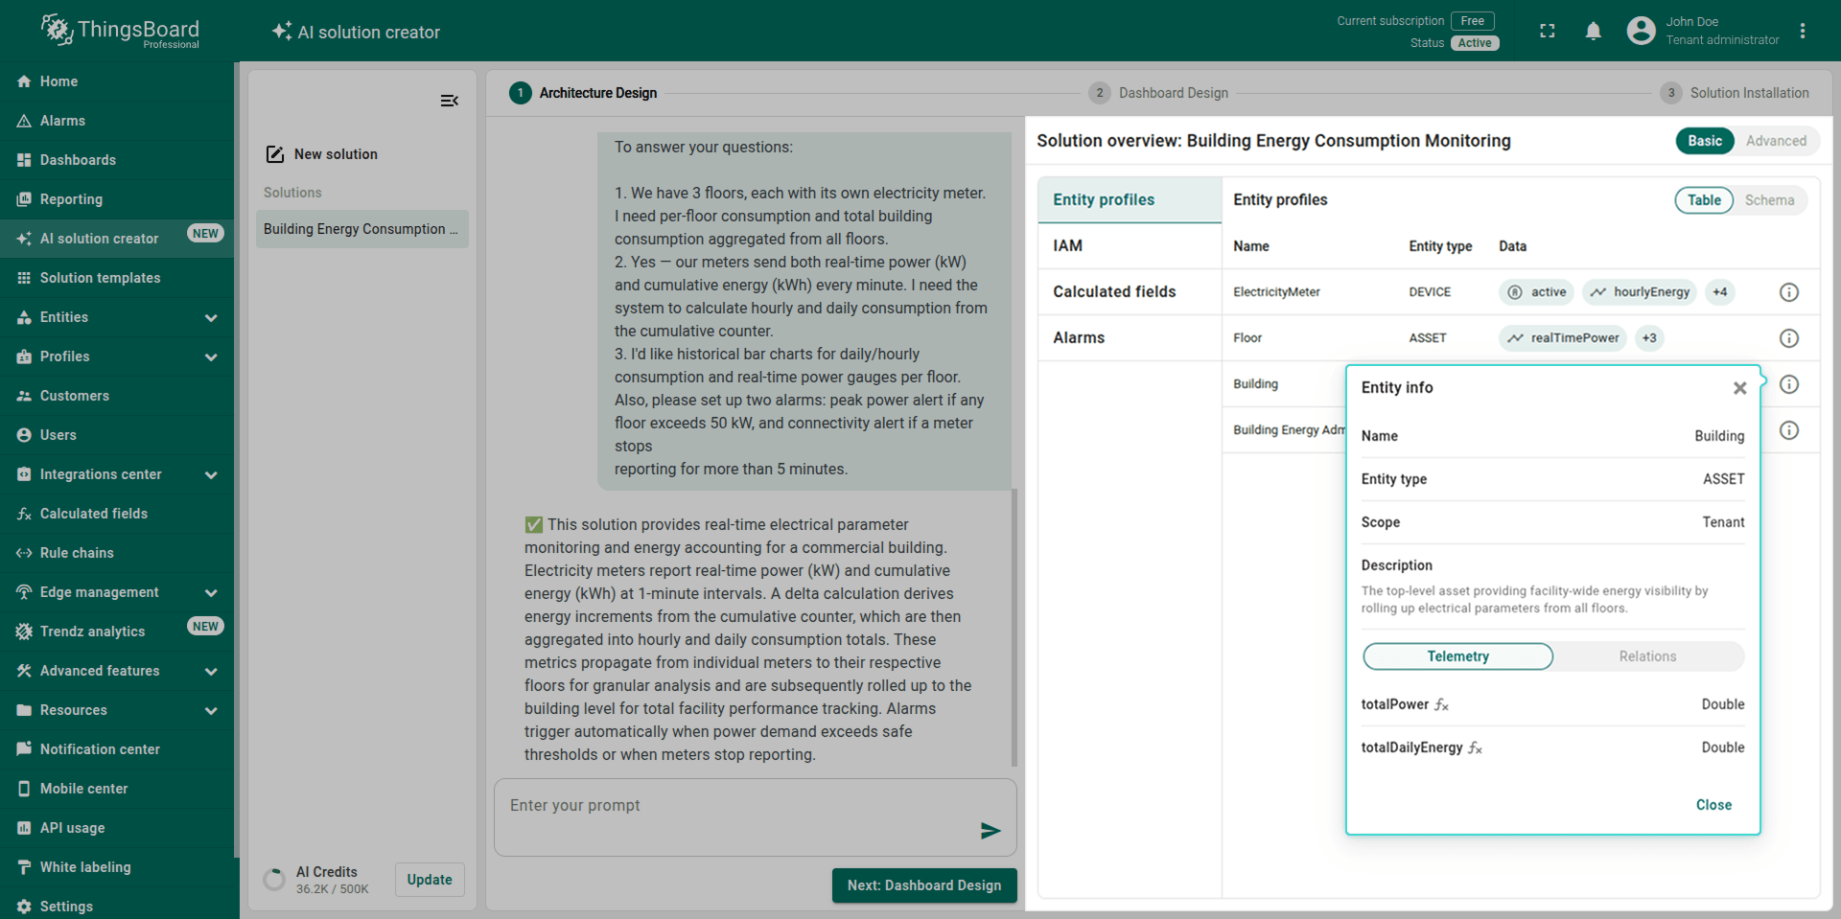Expand the Entities sidebar menu
Screen dimensions: 1841x919
(211, 318)
